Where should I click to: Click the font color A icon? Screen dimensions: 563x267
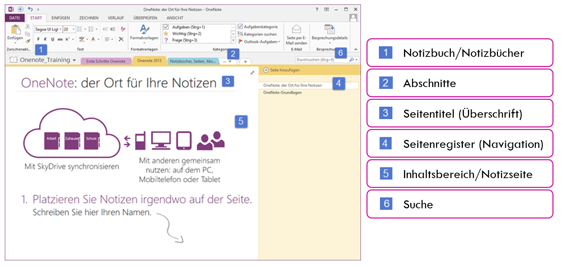coord(93,39)
